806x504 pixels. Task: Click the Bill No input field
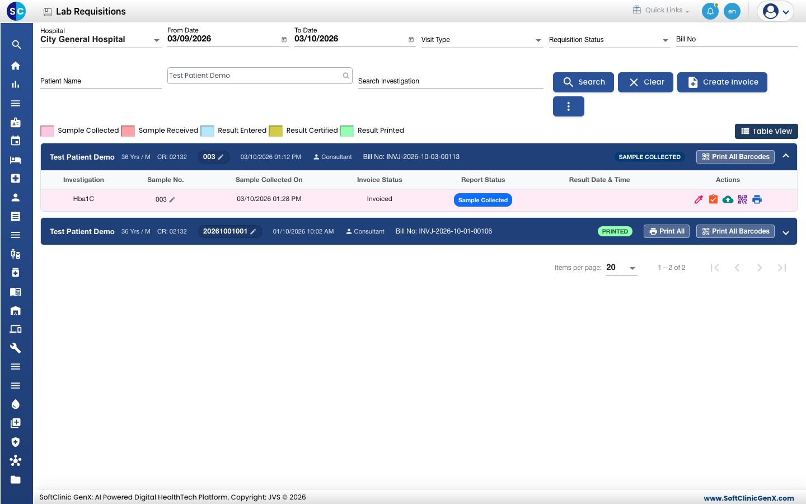737,39
